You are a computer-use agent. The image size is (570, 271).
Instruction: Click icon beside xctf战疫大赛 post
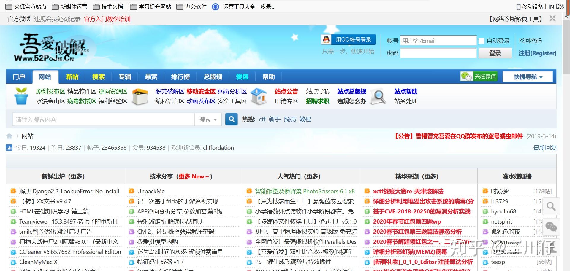click(x=367, y=191)
